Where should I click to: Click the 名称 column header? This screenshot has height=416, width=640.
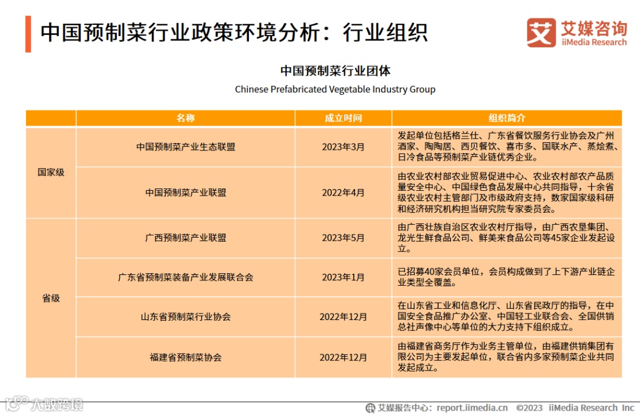(x=185, y=118)
